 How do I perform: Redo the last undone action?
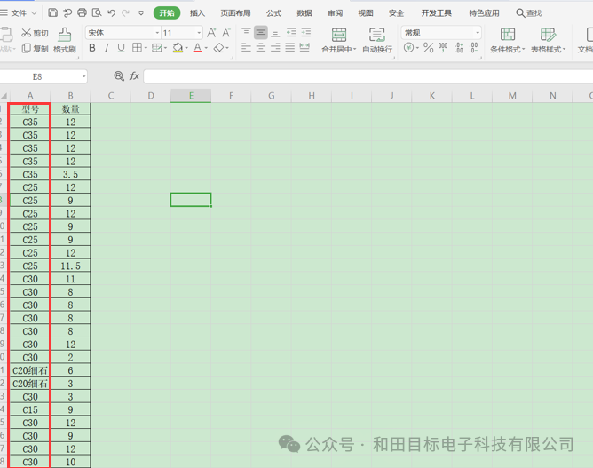[125, 12]
